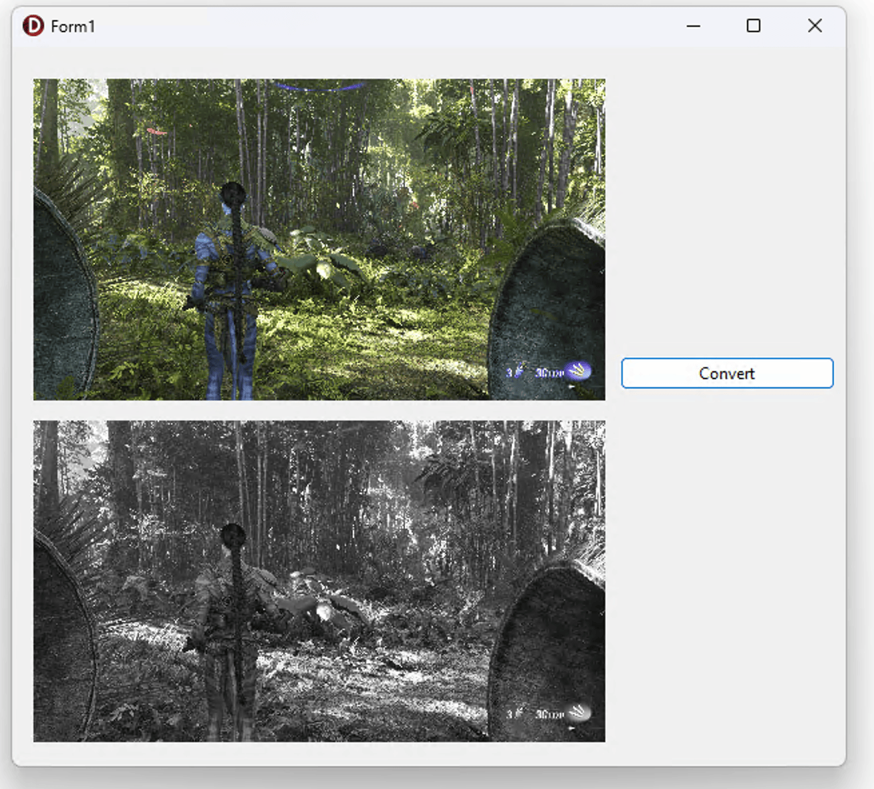Click the character's dark head in grayscale image

[x=233, y=535]
